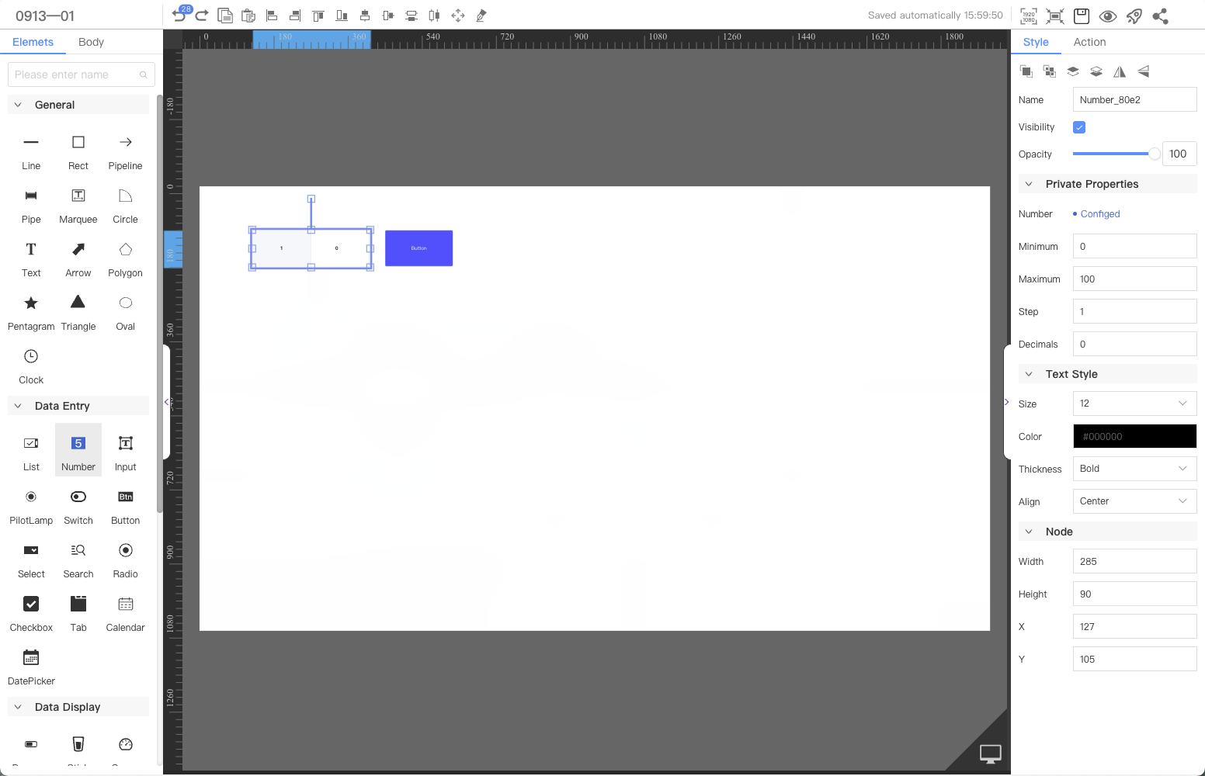1205x776 pixels.
Task: Click the blue Button on canvas
Action: pyautogui.click(x=418, y=248)
